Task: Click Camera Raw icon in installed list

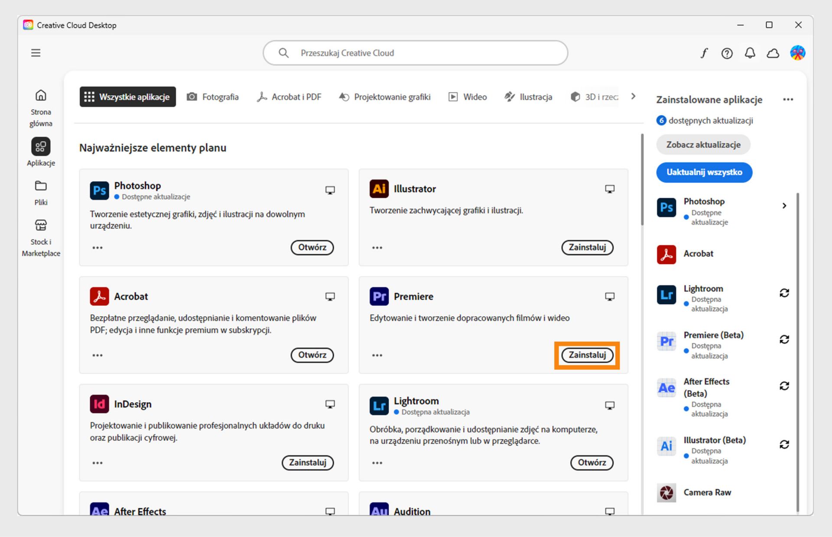Action: 666,492
